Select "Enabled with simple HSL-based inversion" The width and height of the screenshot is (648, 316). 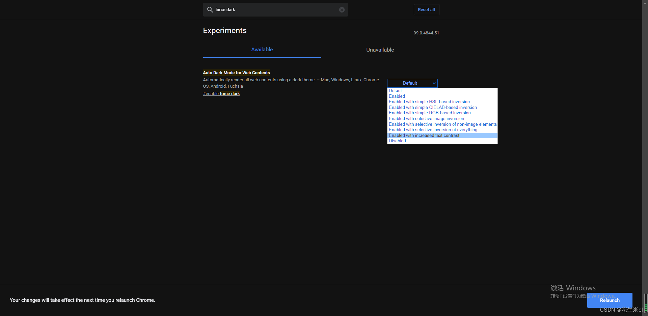point(429,102)
